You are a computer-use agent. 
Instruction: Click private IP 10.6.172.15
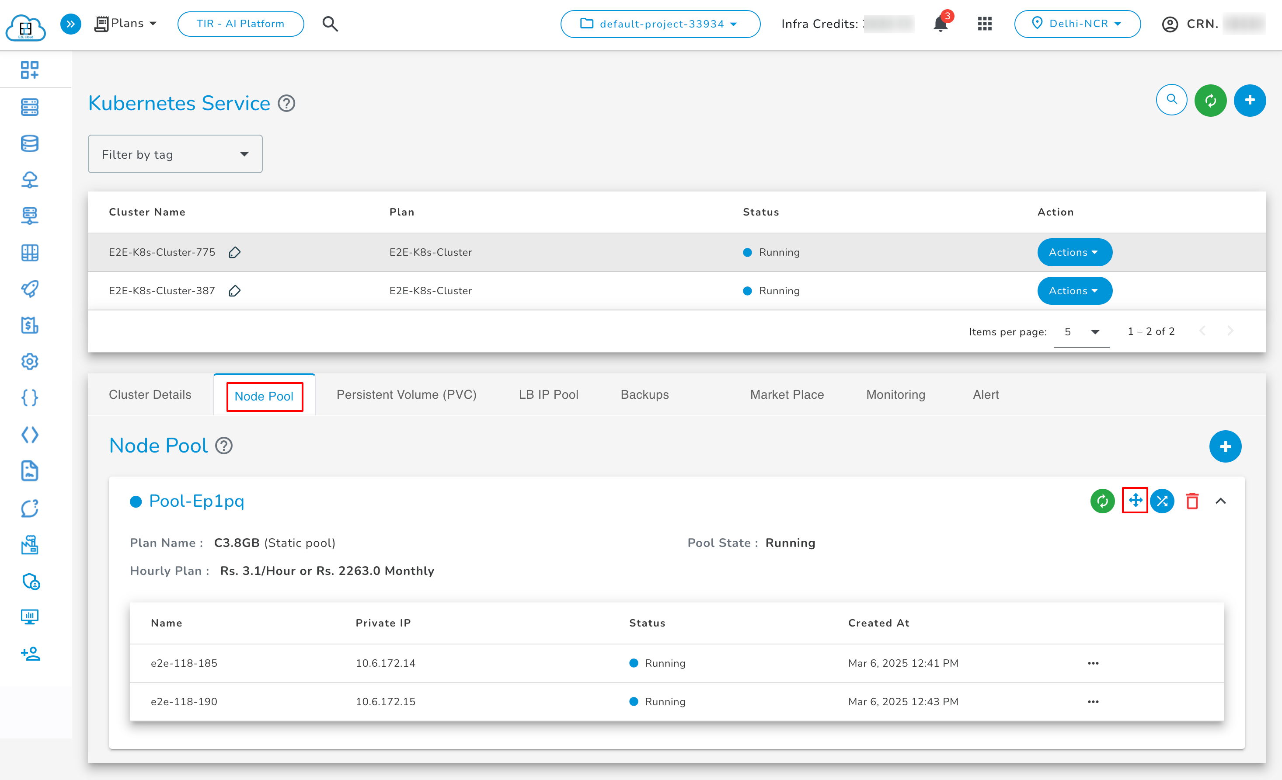tap(386, 701)
